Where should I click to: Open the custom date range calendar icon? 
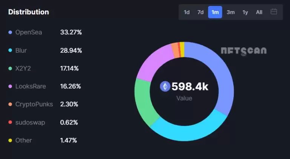[274, 12]
